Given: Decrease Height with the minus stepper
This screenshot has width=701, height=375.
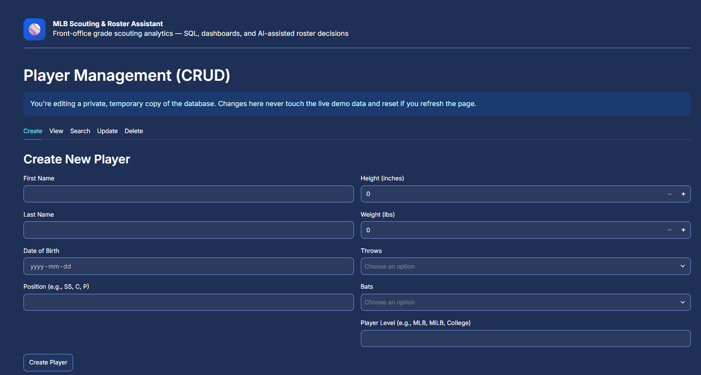Looking at the screenshot, I should tap(669, 194).
